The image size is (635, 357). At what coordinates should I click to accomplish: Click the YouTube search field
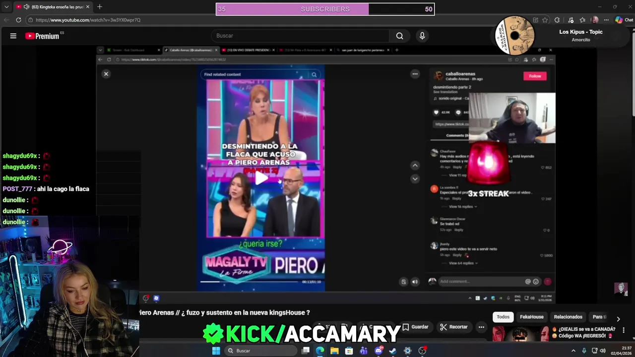click(301, 36)
